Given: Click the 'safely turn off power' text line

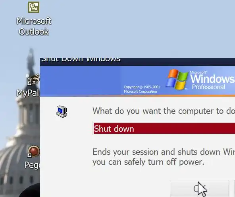Looking at the screenshot, I should [148, 162].
